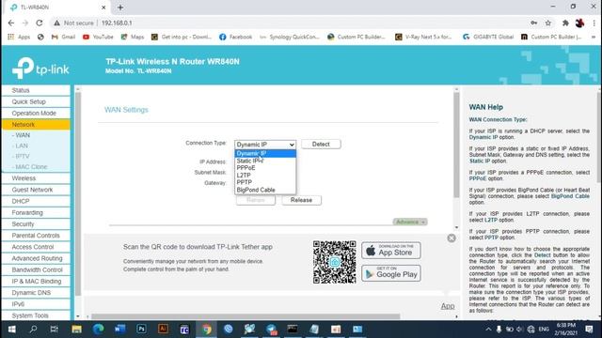Reload the router page
Screen dimensions: 602x338
40,23
